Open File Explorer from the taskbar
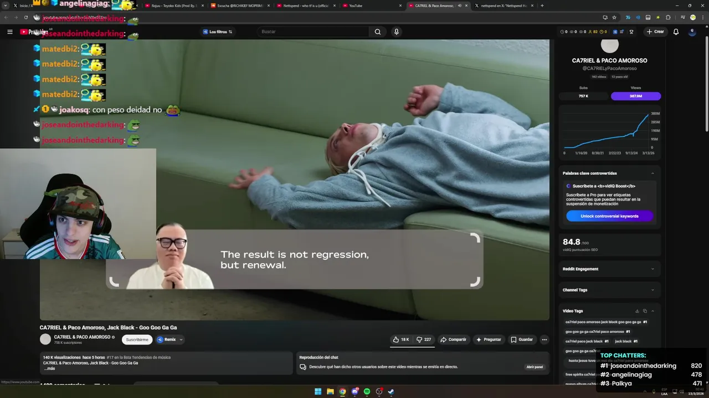This screenshot has width=709, height=398. coord(330,391)
